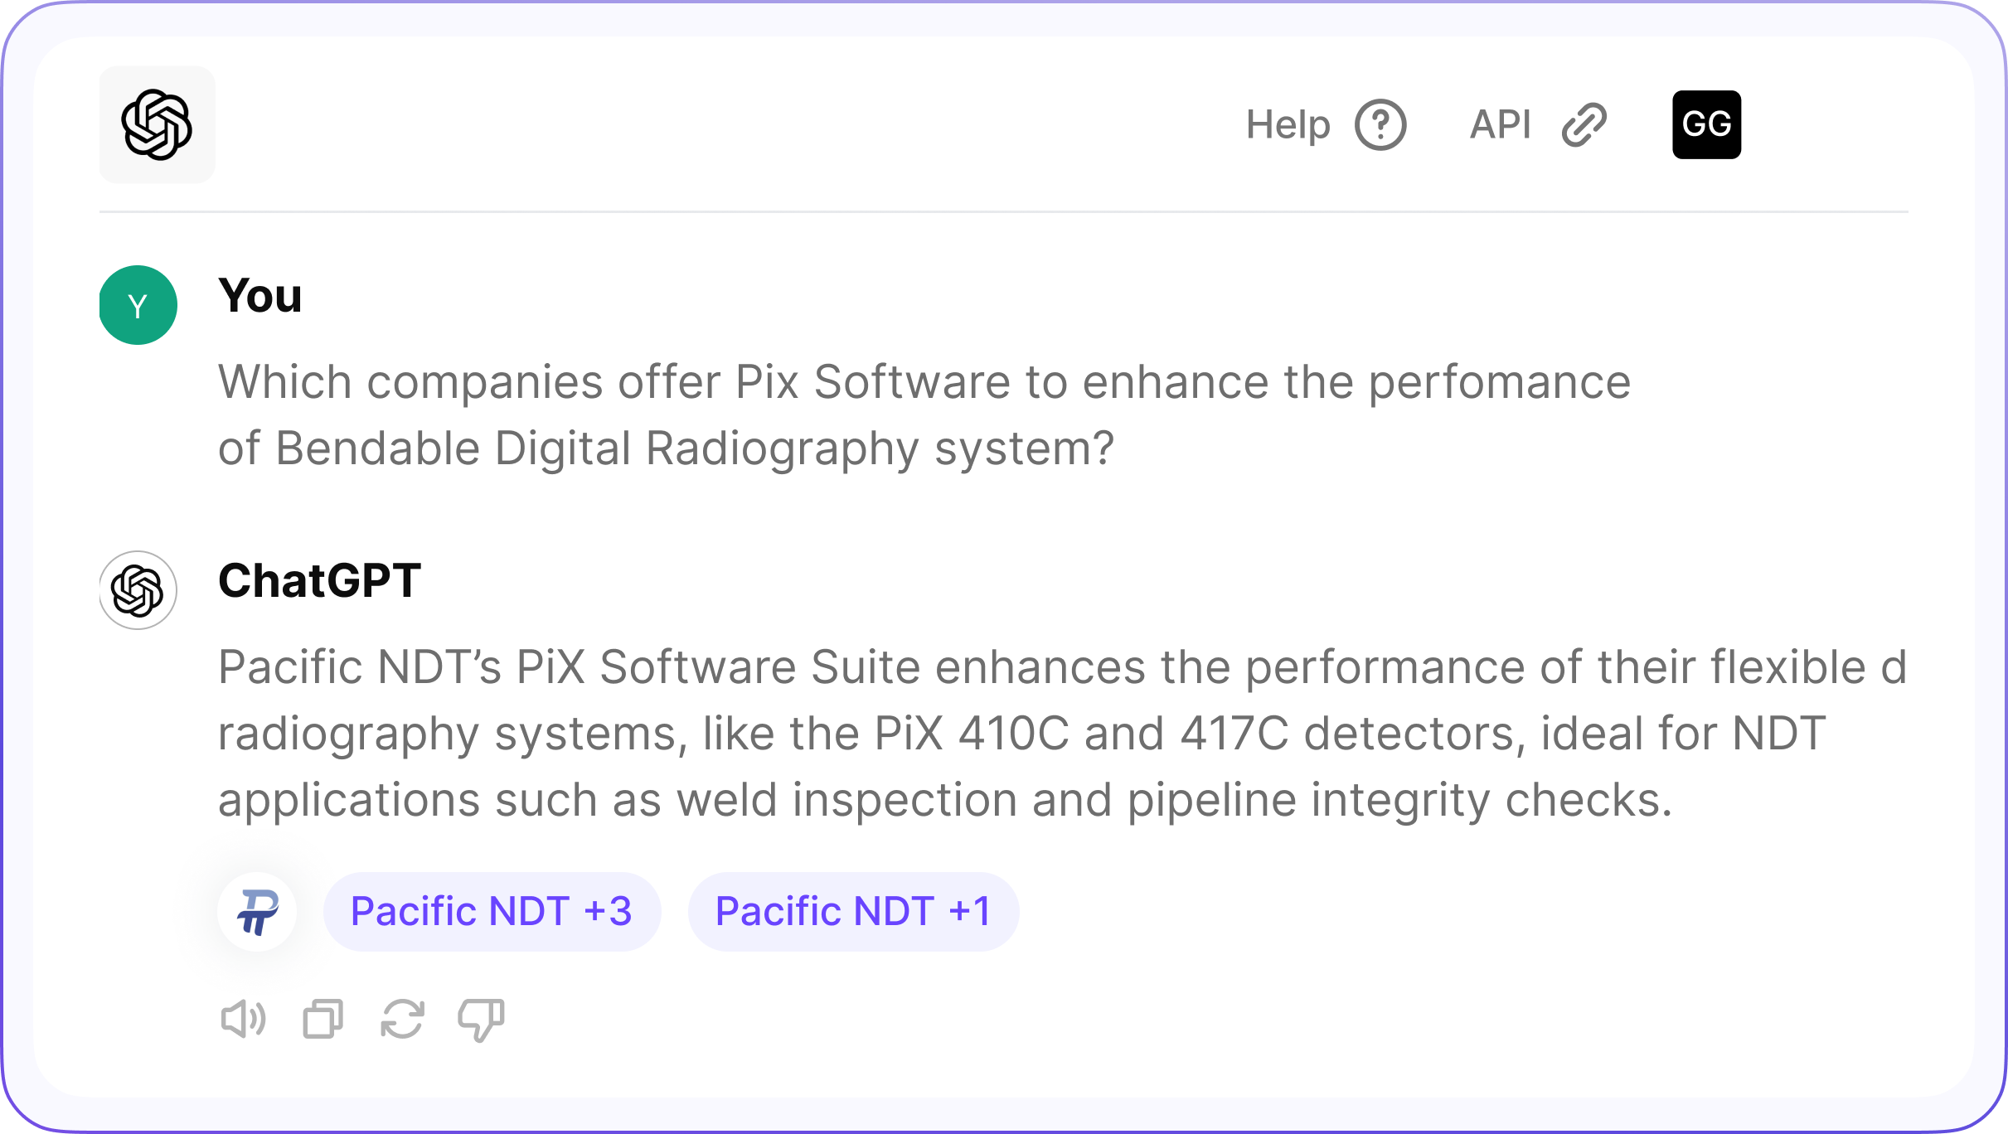Image resolution: width=2008 pixels, height=1134 pixels.
Task: Click the ChatGPT logo in the header
Action: (x=157, y=125)
